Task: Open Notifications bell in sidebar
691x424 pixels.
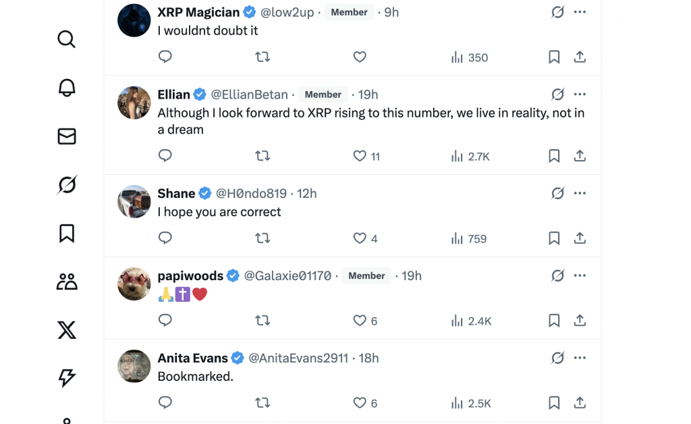Action: click(66, 88)
